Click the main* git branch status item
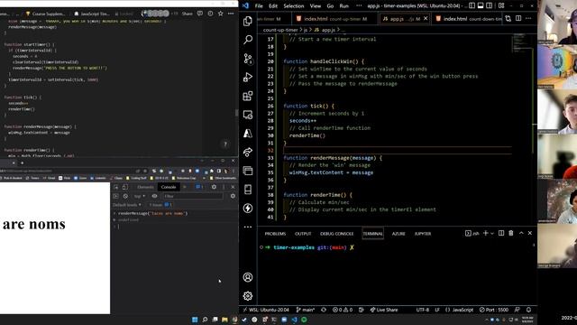577x325 pixels. [x=306, y=310]
